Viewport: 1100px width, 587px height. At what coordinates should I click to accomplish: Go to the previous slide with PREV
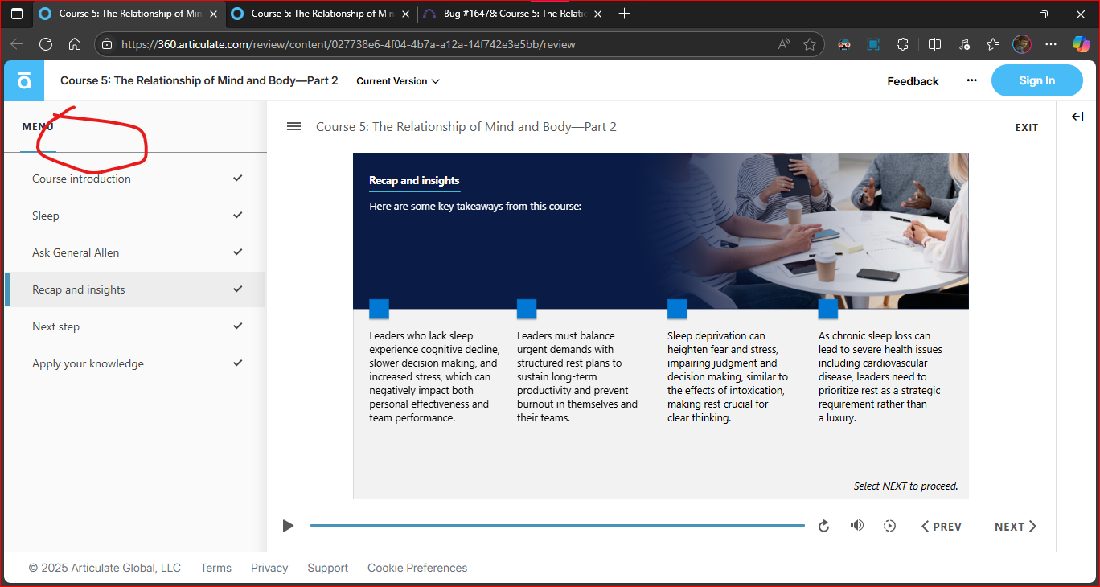942,527
